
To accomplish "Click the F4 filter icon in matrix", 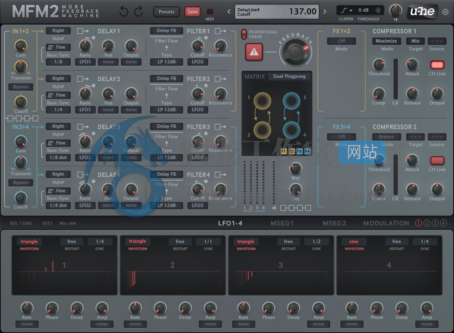I will [307, 152].
